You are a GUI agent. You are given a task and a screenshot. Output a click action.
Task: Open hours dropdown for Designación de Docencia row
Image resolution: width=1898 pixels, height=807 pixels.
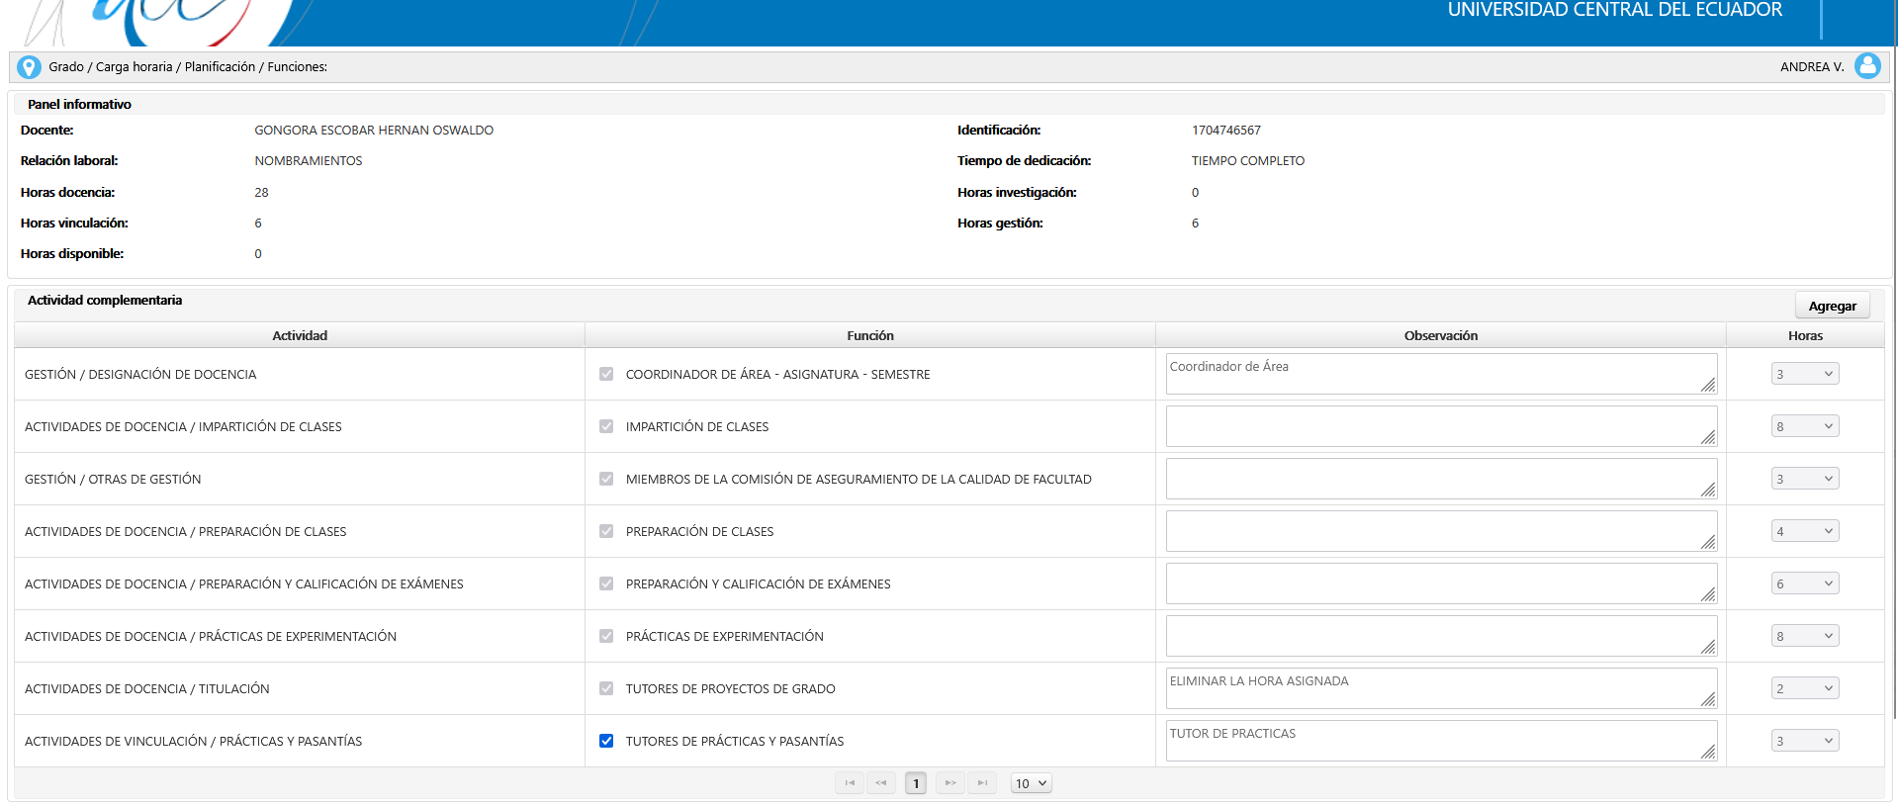pyautogui.click(x=1805, y=374)
